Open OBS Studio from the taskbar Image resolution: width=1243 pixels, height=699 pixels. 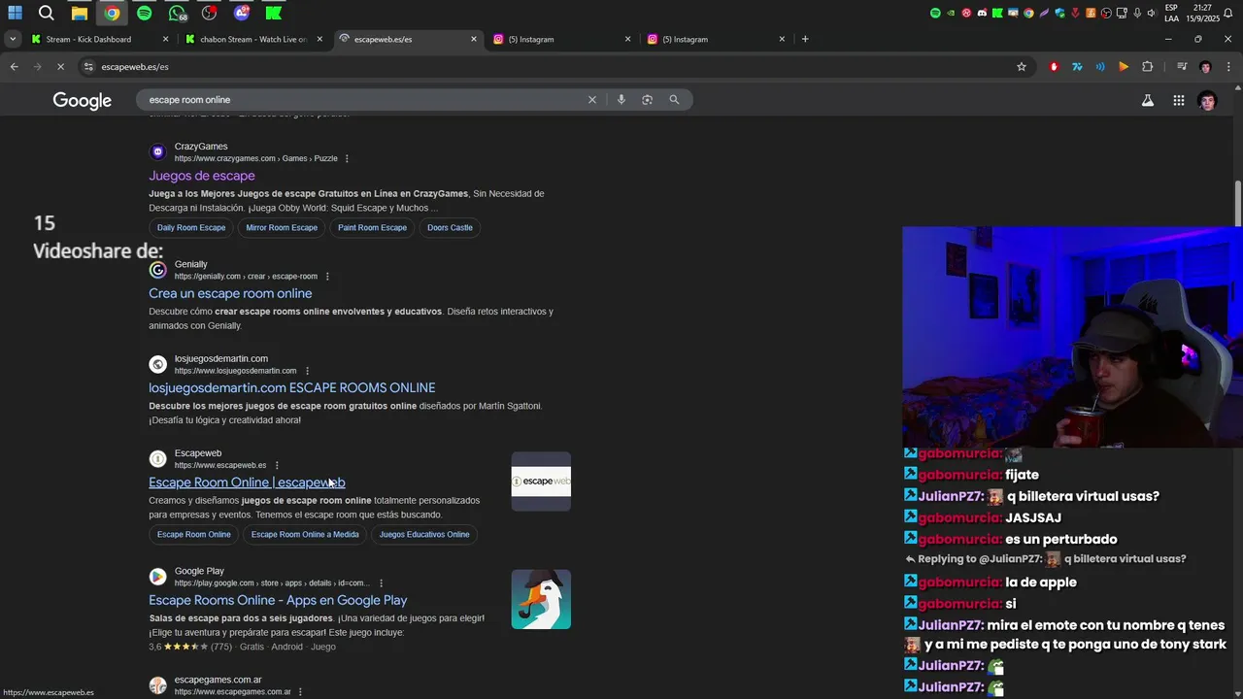tap(210, 13)
